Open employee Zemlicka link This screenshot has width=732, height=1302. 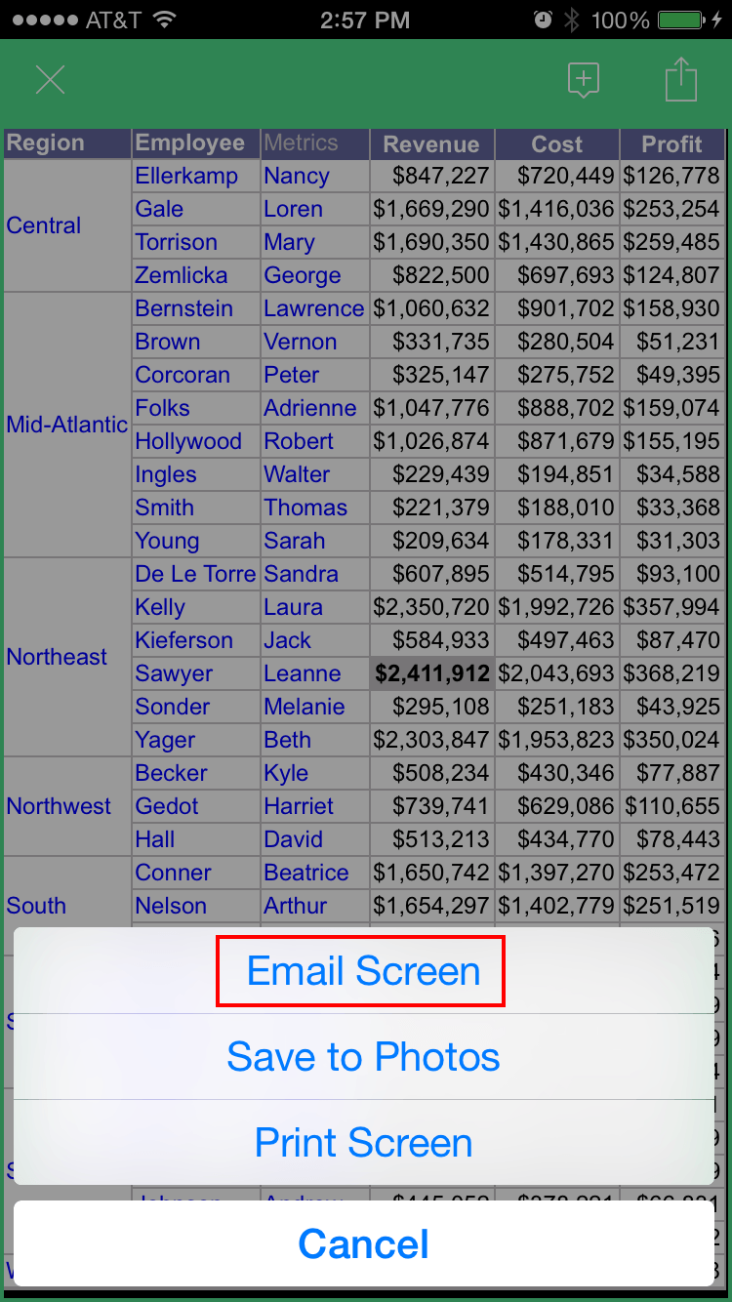pos(182,275)
